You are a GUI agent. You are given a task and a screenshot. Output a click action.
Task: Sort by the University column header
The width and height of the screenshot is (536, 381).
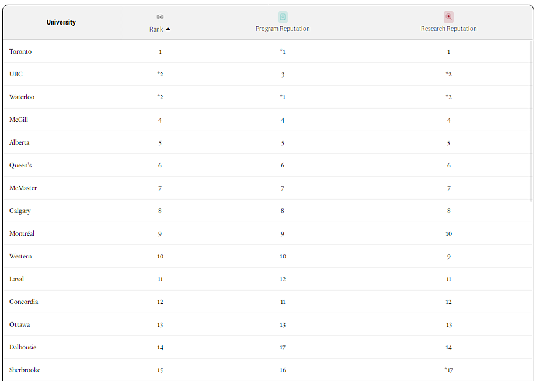pos(61,22)
